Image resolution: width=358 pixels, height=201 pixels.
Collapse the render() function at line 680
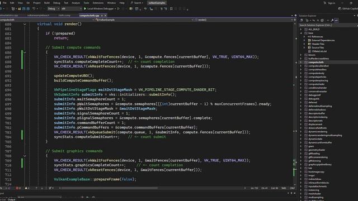pos(25,24)
